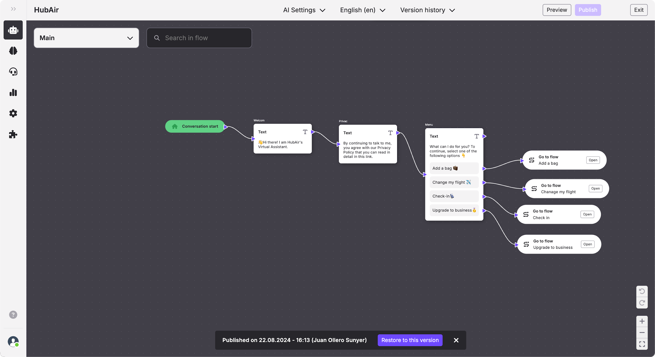Dismiss the published version banner
This screenshot has height=357, width=655.
point(456,340)
